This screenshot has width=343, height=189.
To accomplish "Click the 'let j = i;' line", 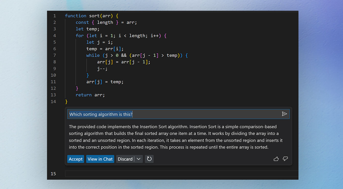I will coord(100,42).
